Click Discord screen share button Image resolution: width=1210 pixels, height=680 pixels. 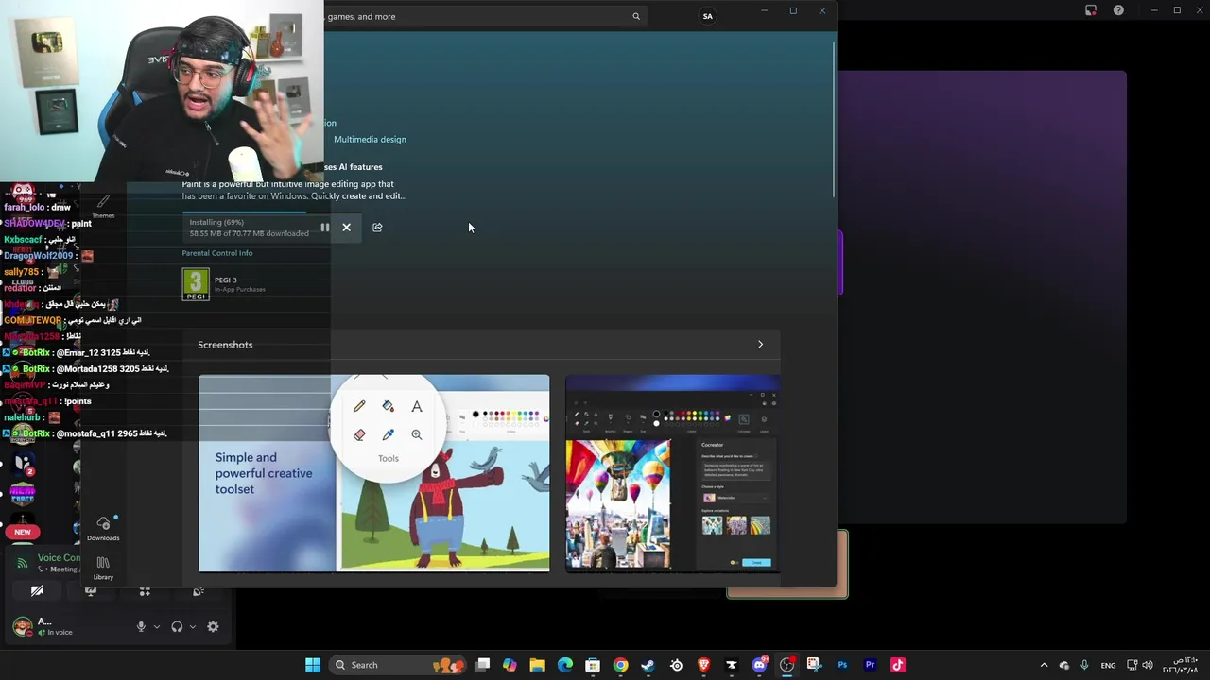(91, 591)
